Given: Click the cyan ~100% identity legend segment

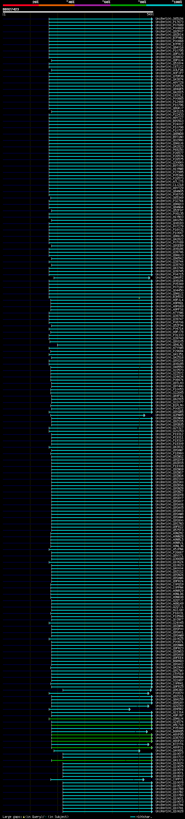Looking at the screenshot, I should (164, 5).
